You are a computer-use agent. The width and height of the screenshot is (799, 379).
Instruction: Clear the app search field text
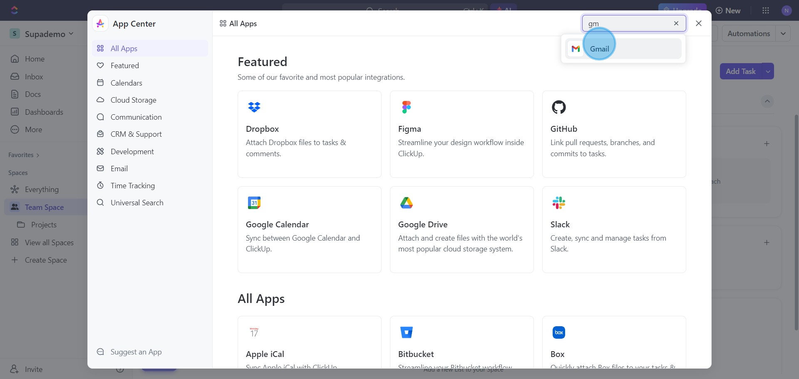click(676, 23)
